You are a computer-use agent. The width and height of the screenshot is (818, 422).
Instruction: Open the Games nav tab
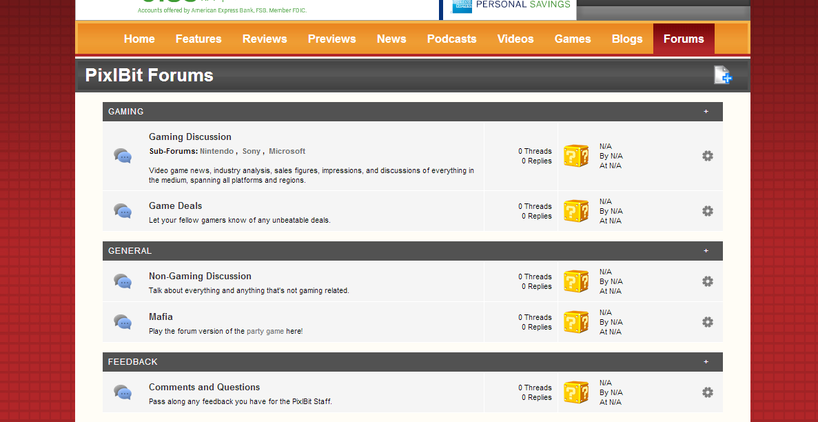(x=572, y=39)
